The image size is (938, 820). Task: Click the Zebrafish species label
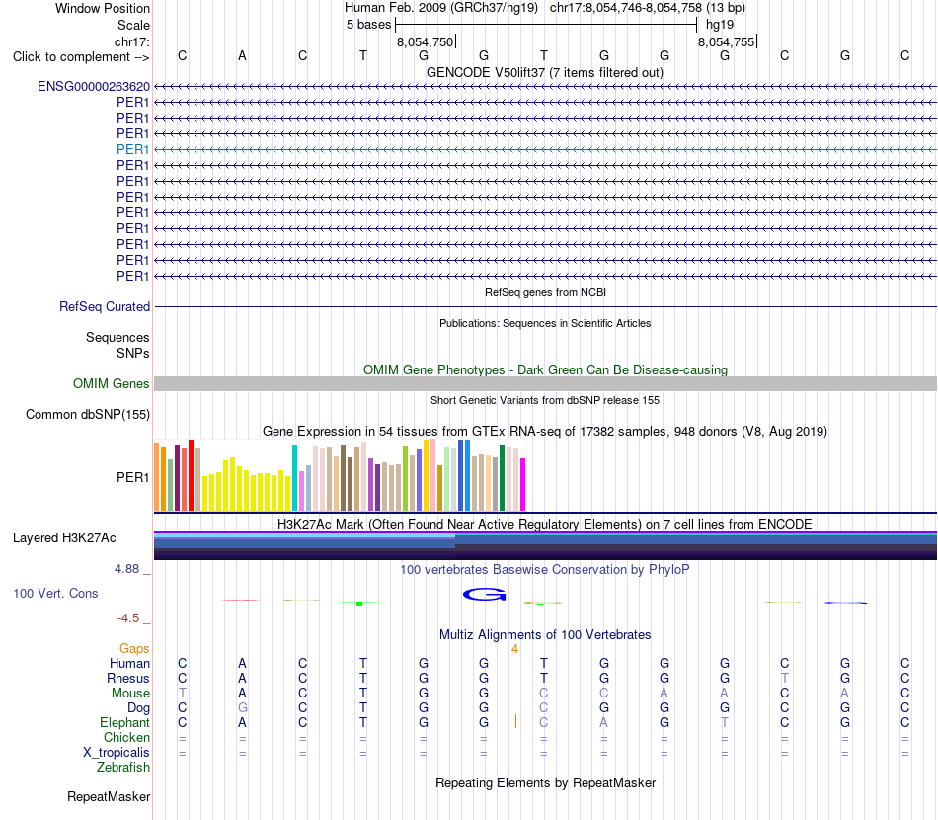[123, 767]
